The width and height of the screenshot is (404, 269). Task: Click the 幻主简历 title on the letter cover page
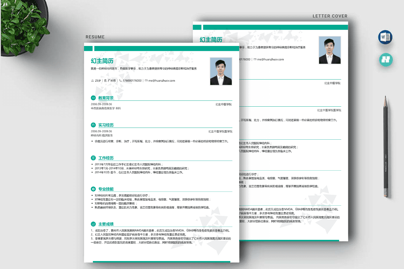(211, 39)
